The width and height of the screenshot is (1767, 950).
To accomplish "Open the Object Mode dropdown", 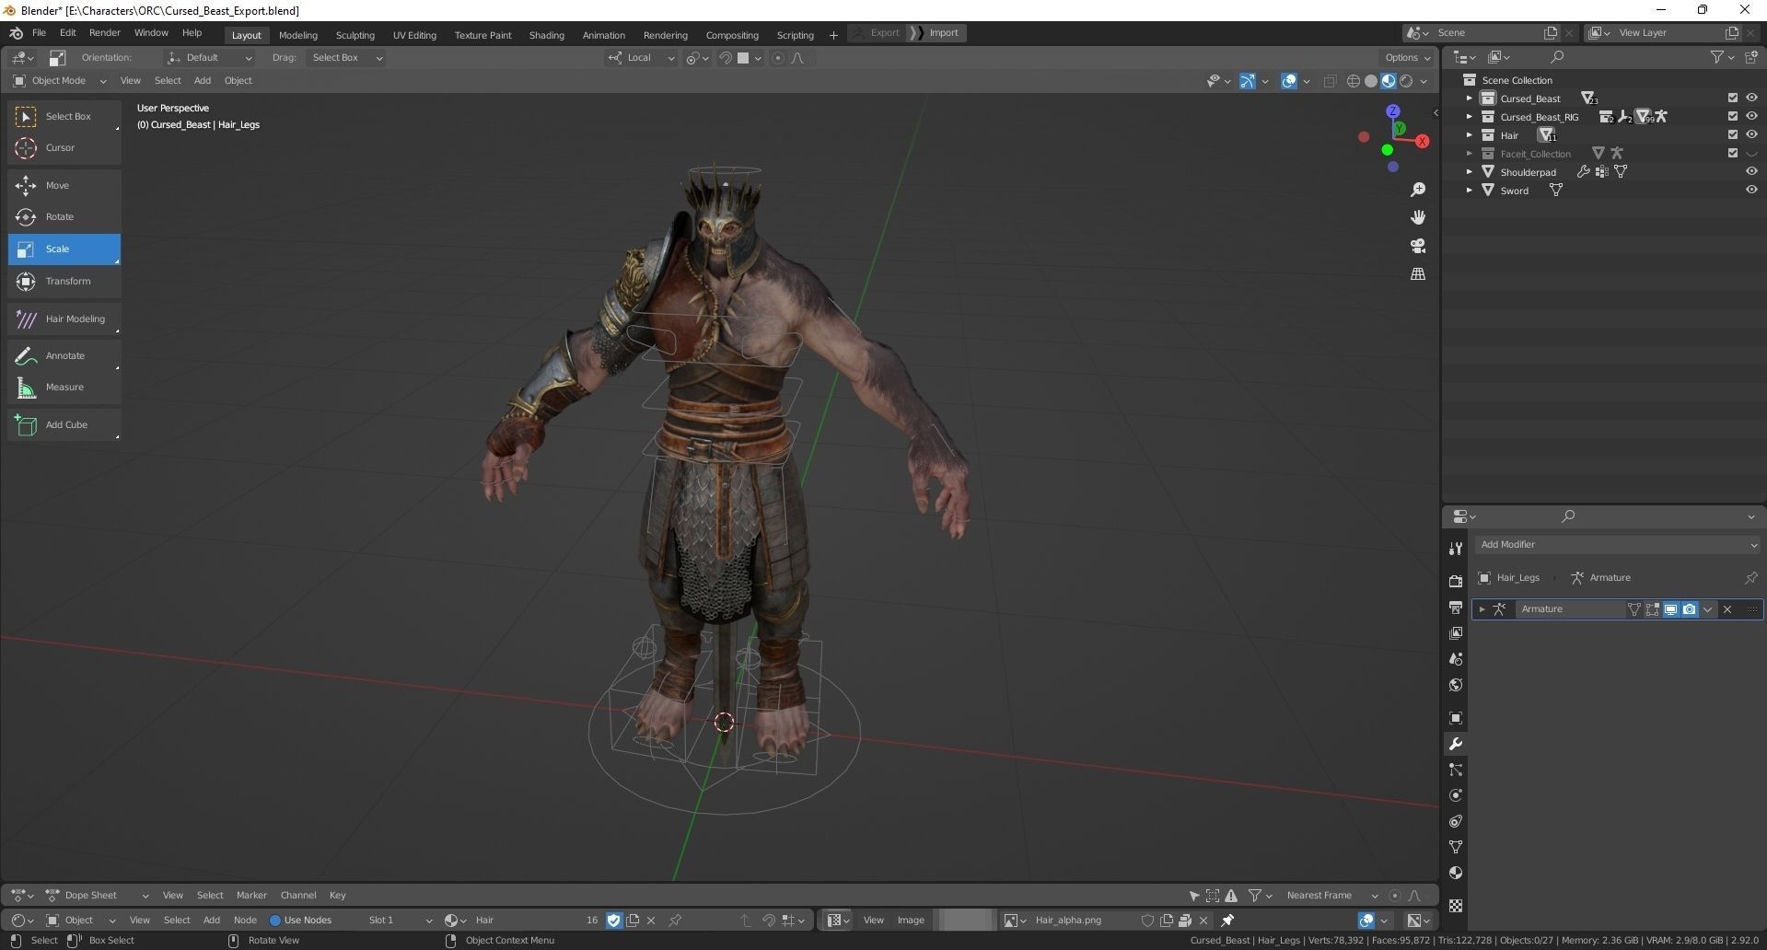I will click(x=60, y=81).
